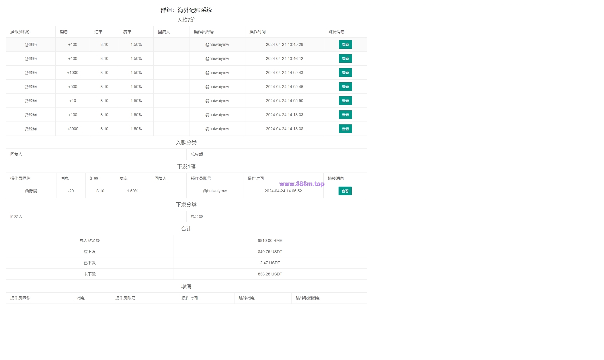Select the 2.47 USDT value

(270, 263)
